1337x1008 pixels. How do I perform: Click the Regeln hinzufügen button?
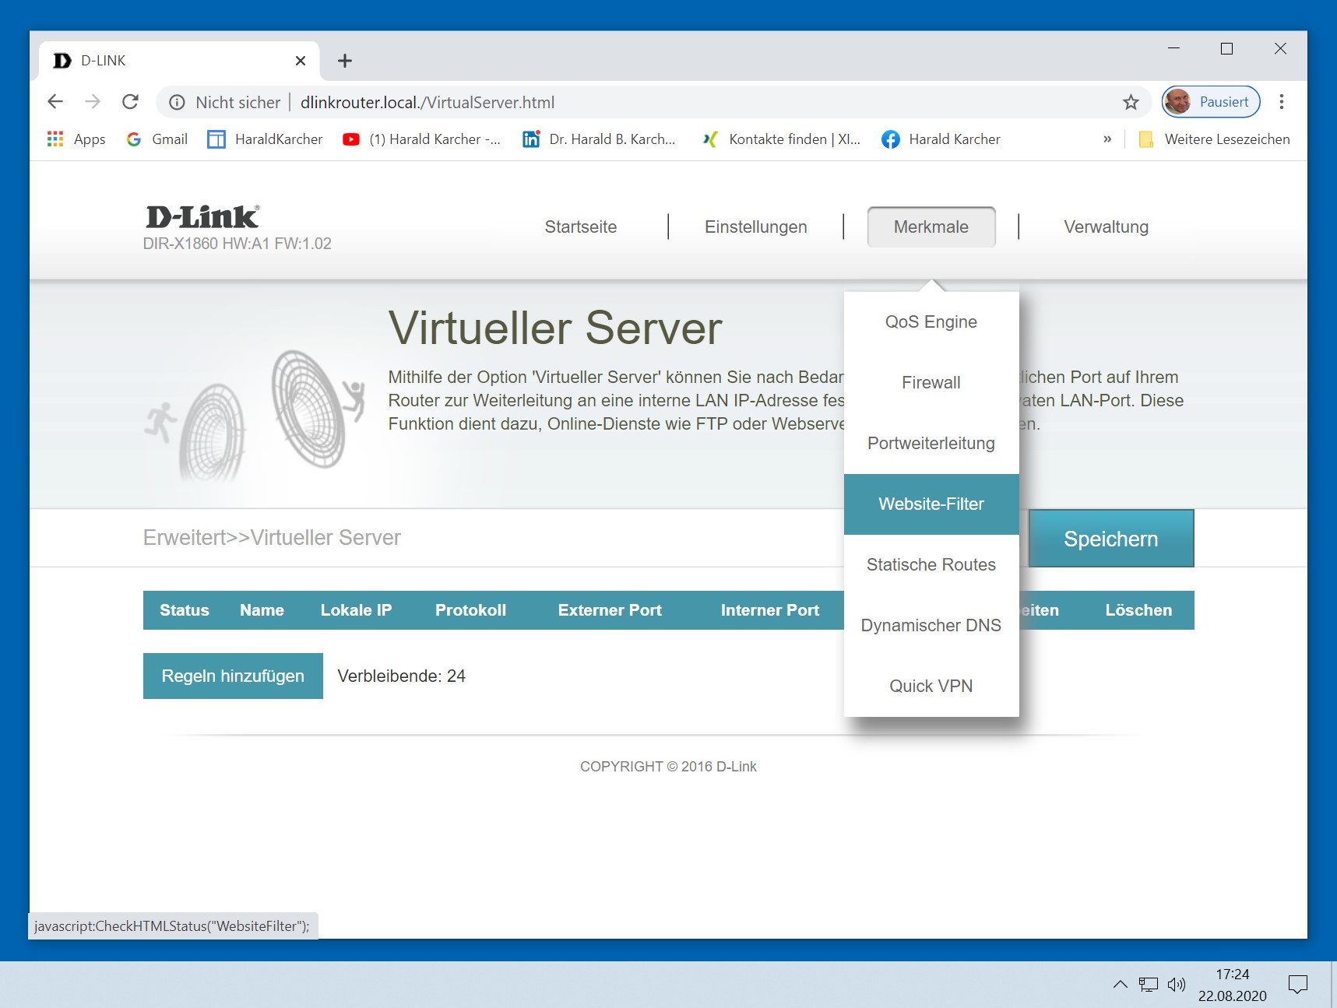point(233,676)
